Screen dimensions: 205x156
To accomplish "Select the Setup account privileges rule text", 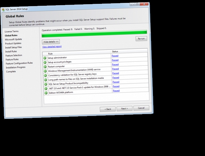I will tap(60, 62).
